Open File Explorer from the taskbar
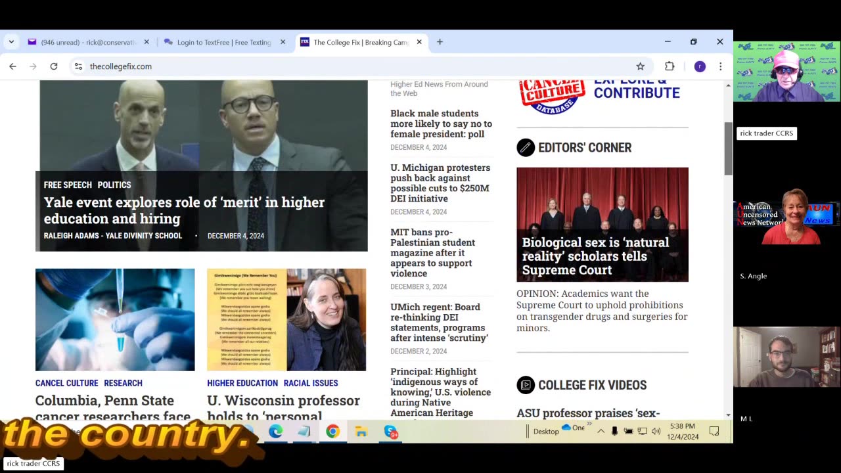 (361, 432)
